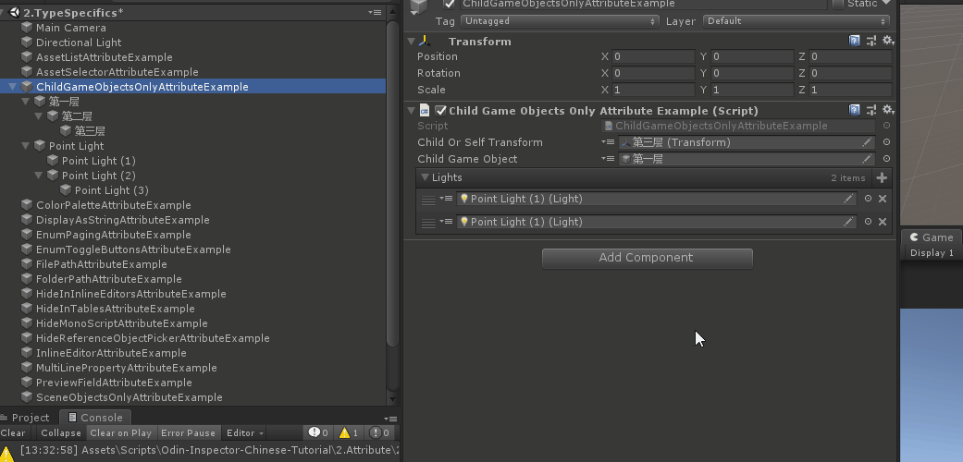Switch to the Game tab
The image size is (963, 462).
932,237
